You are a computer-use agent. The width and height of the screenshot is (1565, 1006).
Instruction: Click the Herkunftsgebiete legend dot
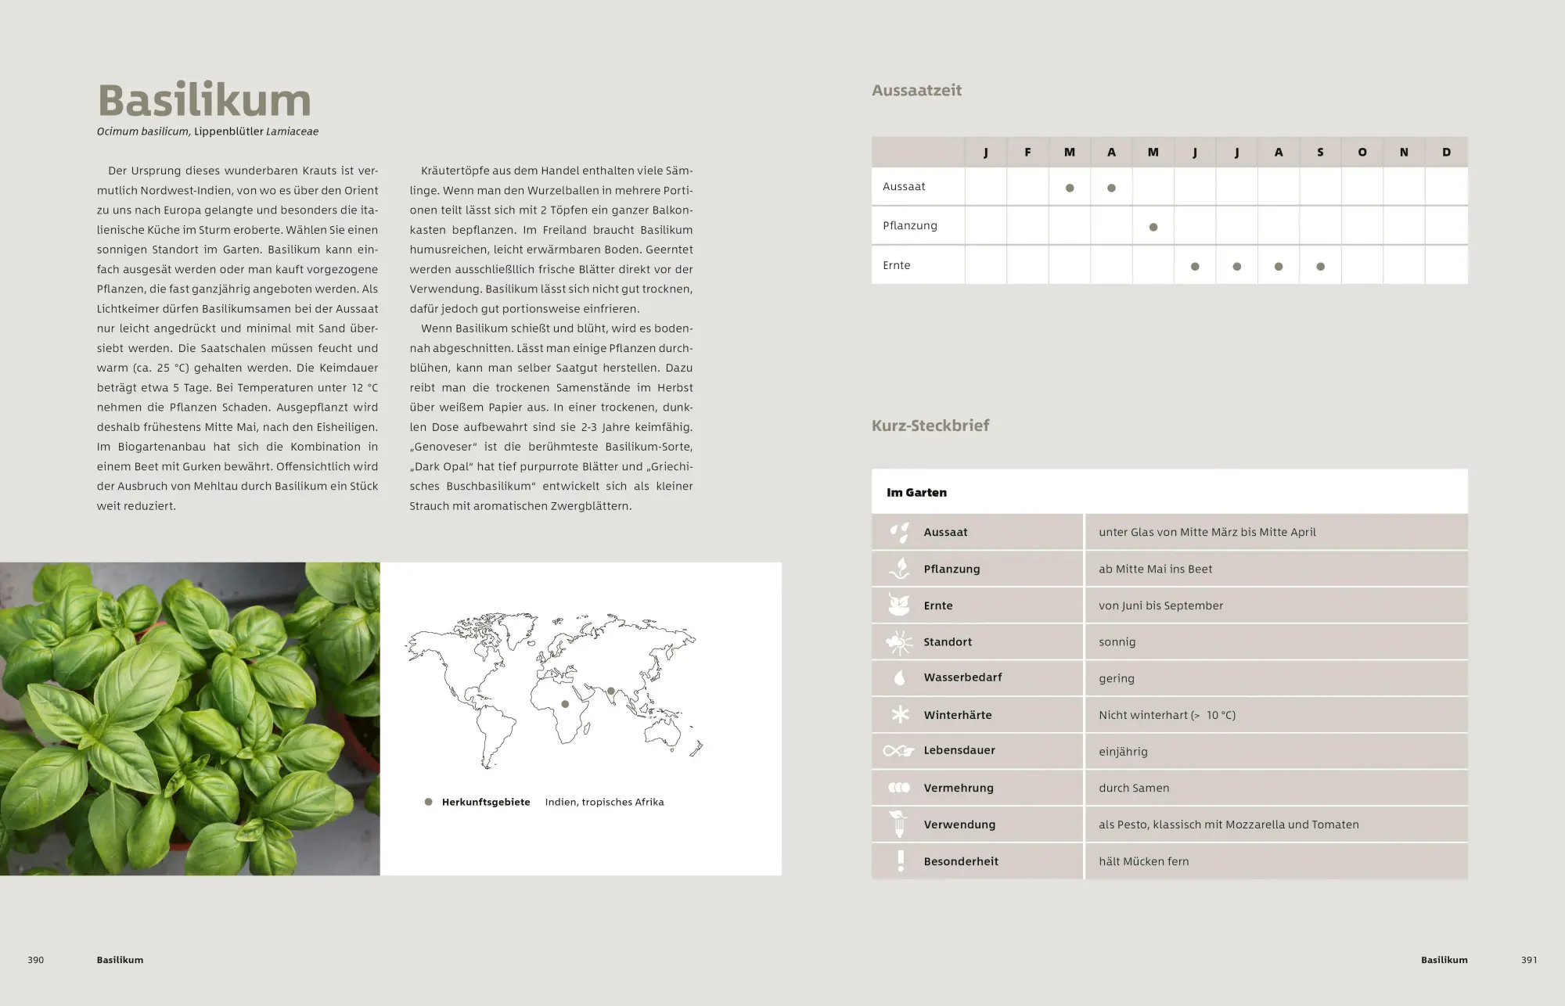pyautogui.click(x=428, y=802)
